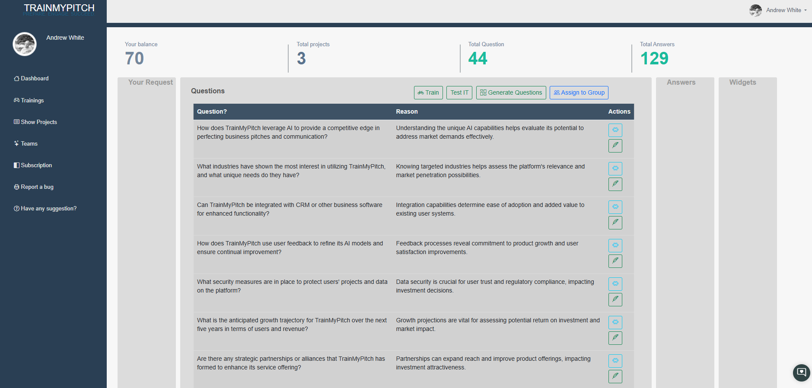Click the balance value 70
Viewport: 812px width, 388px height.
(134, 58)
